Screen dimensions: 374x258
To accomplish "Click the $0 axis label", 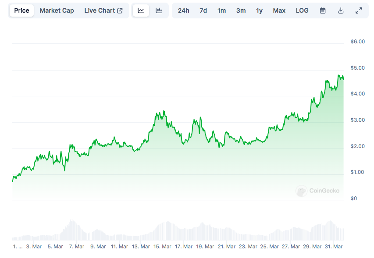I will [x=354, y=198].
